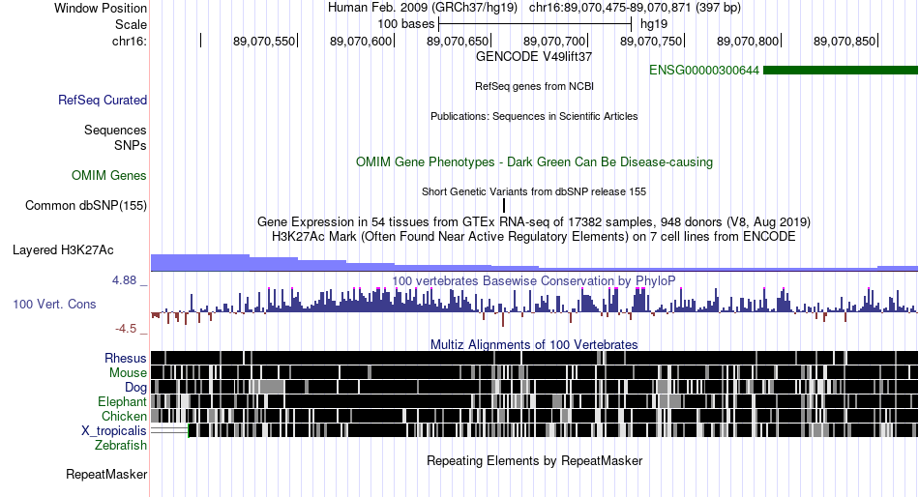Image resolution: width=919 pixels, height=497 pixels.
Task: Click Repeating Elements by RepeatMasker title
Action: [535, 460]
